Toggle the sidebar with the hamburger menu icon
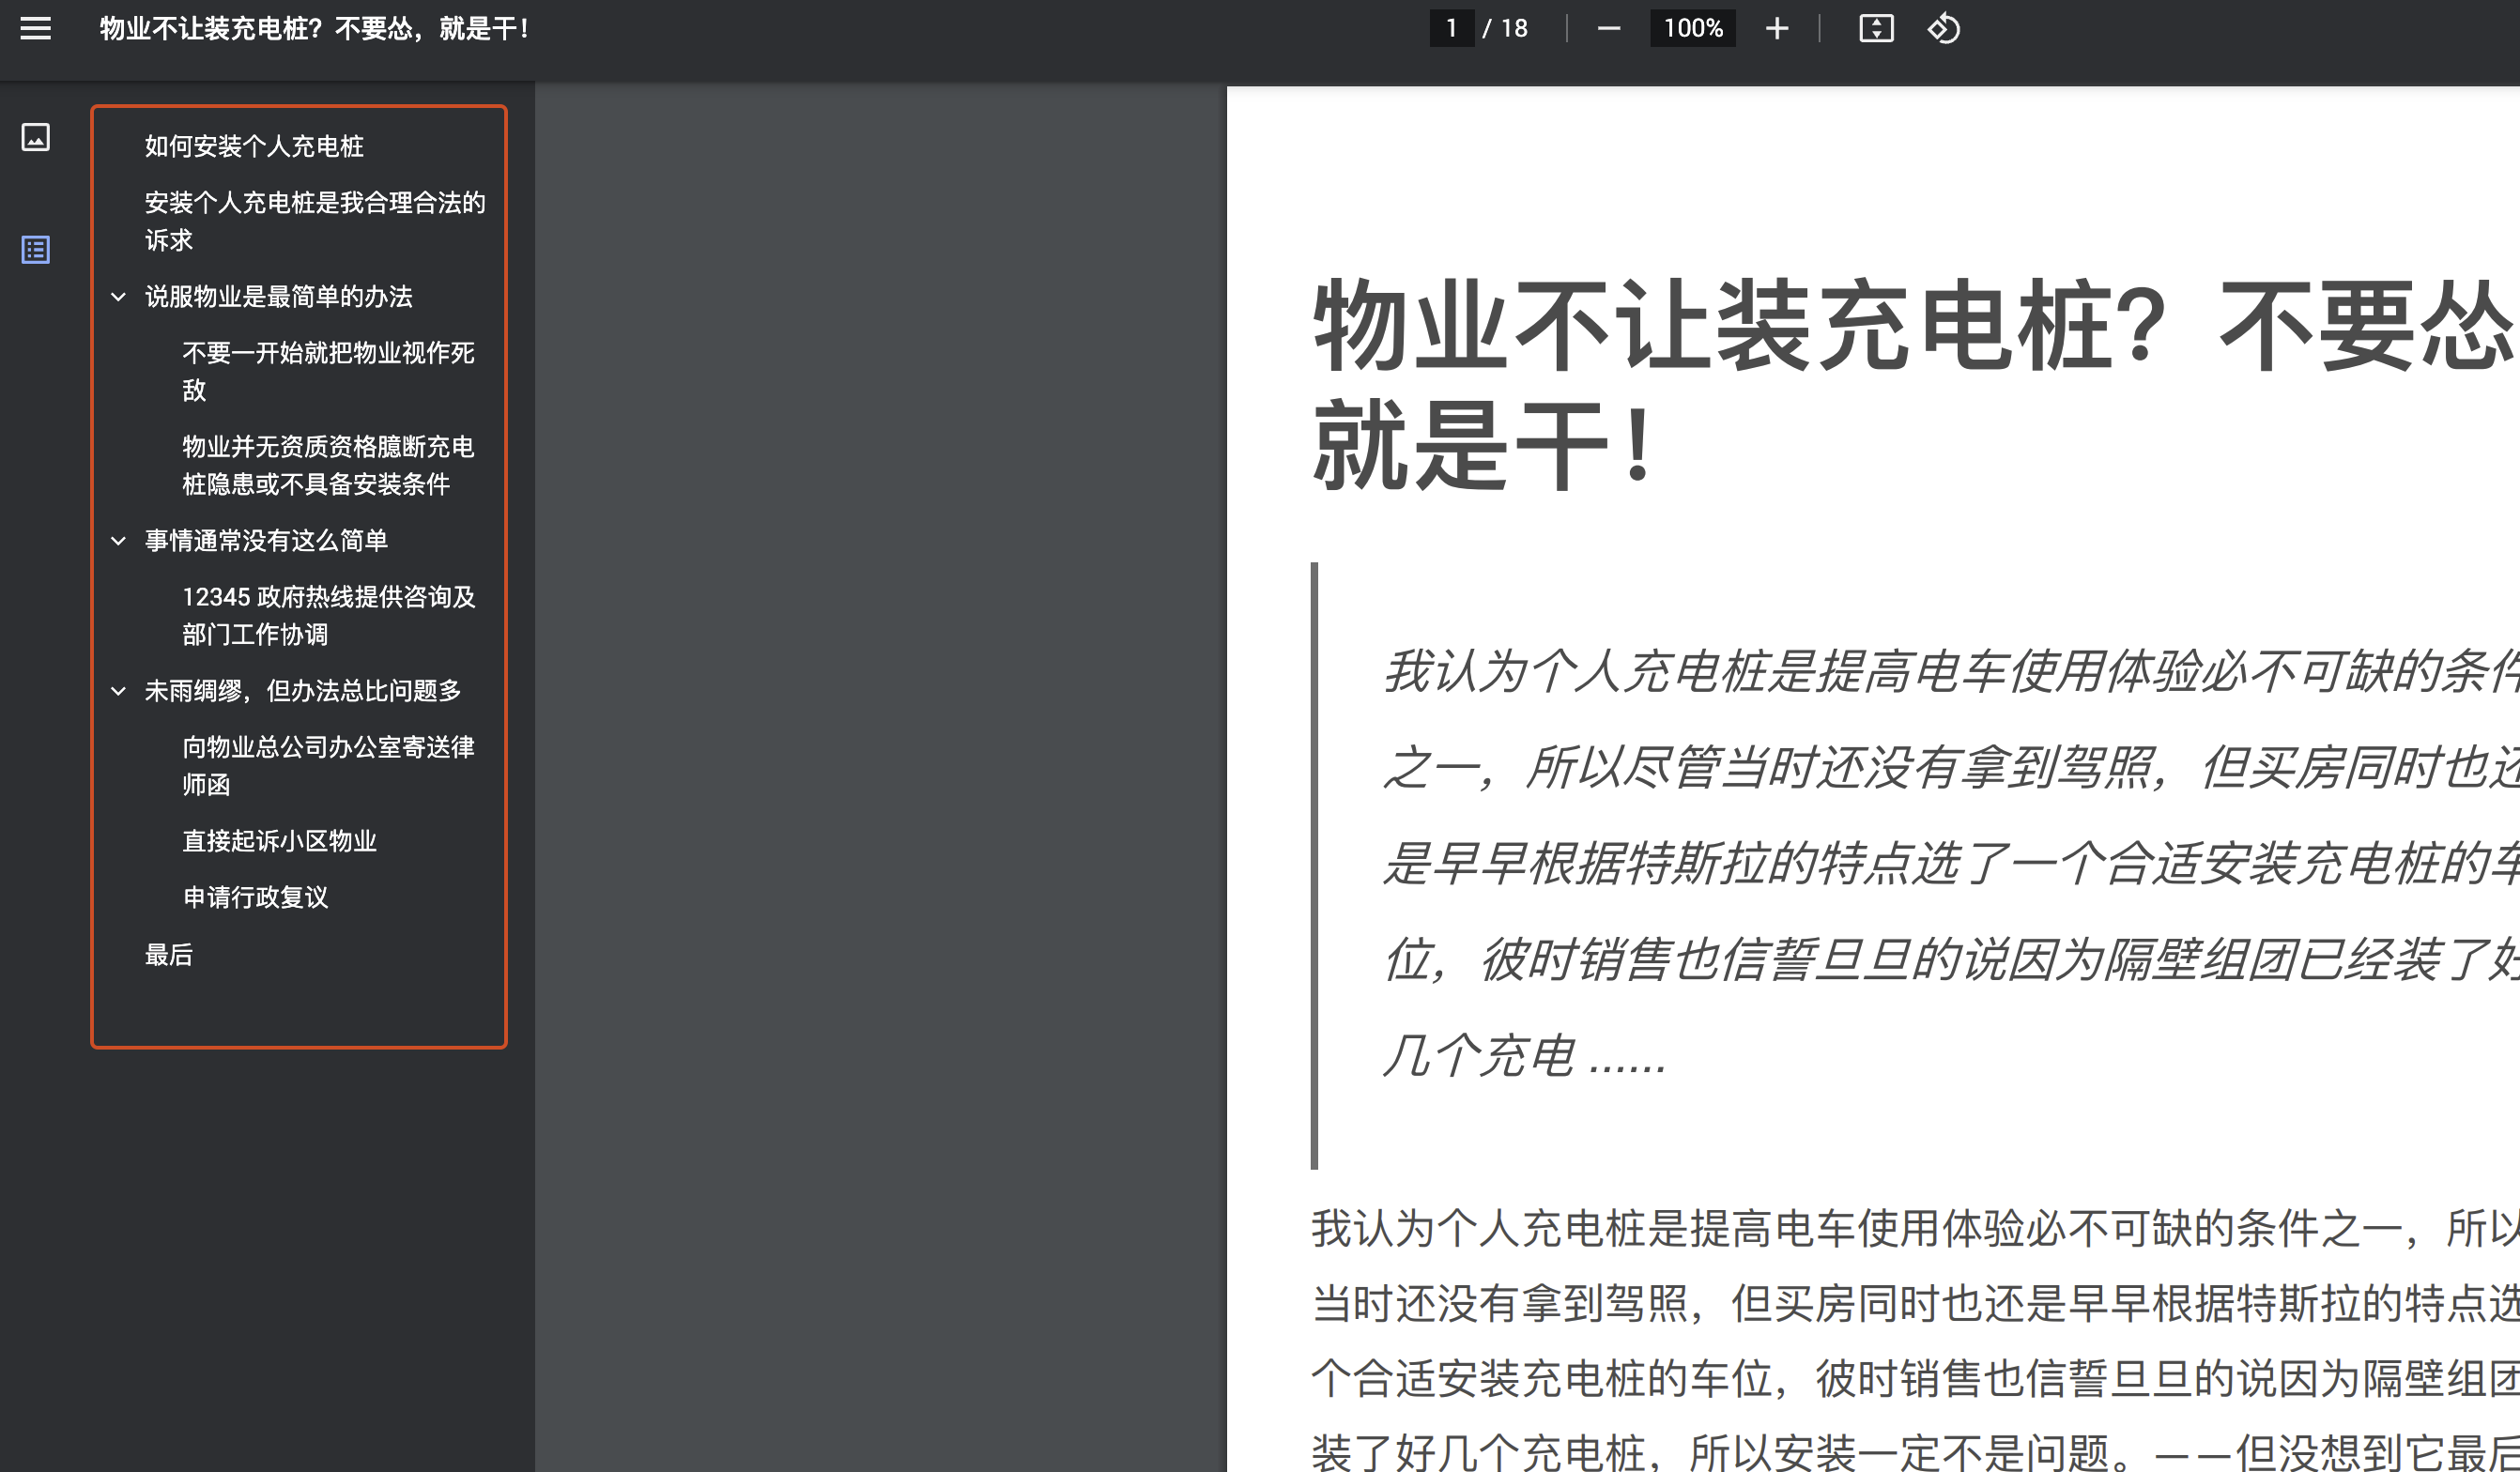Viewport: 2520px width, 1472px height. tap(35, 29)
